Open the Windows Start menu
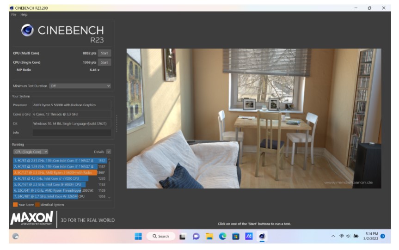 pos(138,236)
